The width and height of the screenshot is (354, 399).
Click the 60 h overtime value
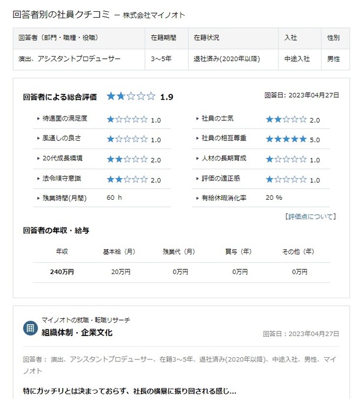pyautogui.click(x=114, y=197)
